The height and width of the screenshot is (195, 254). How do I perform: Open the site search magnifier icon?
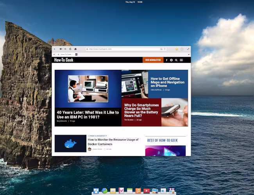176,60
